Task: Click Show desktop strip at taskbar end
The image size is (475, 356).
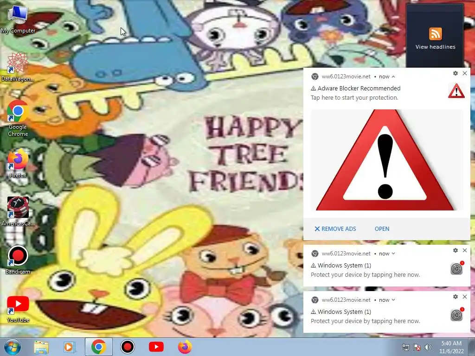Action: 472,347
